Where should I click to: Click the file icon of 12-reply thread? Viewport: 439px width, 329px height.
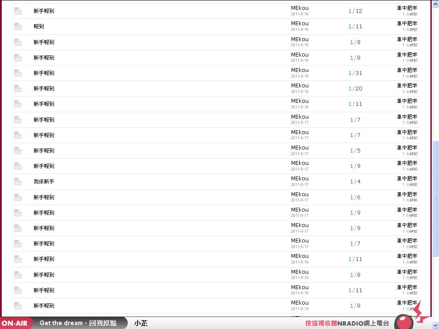[x=18, y=11]
